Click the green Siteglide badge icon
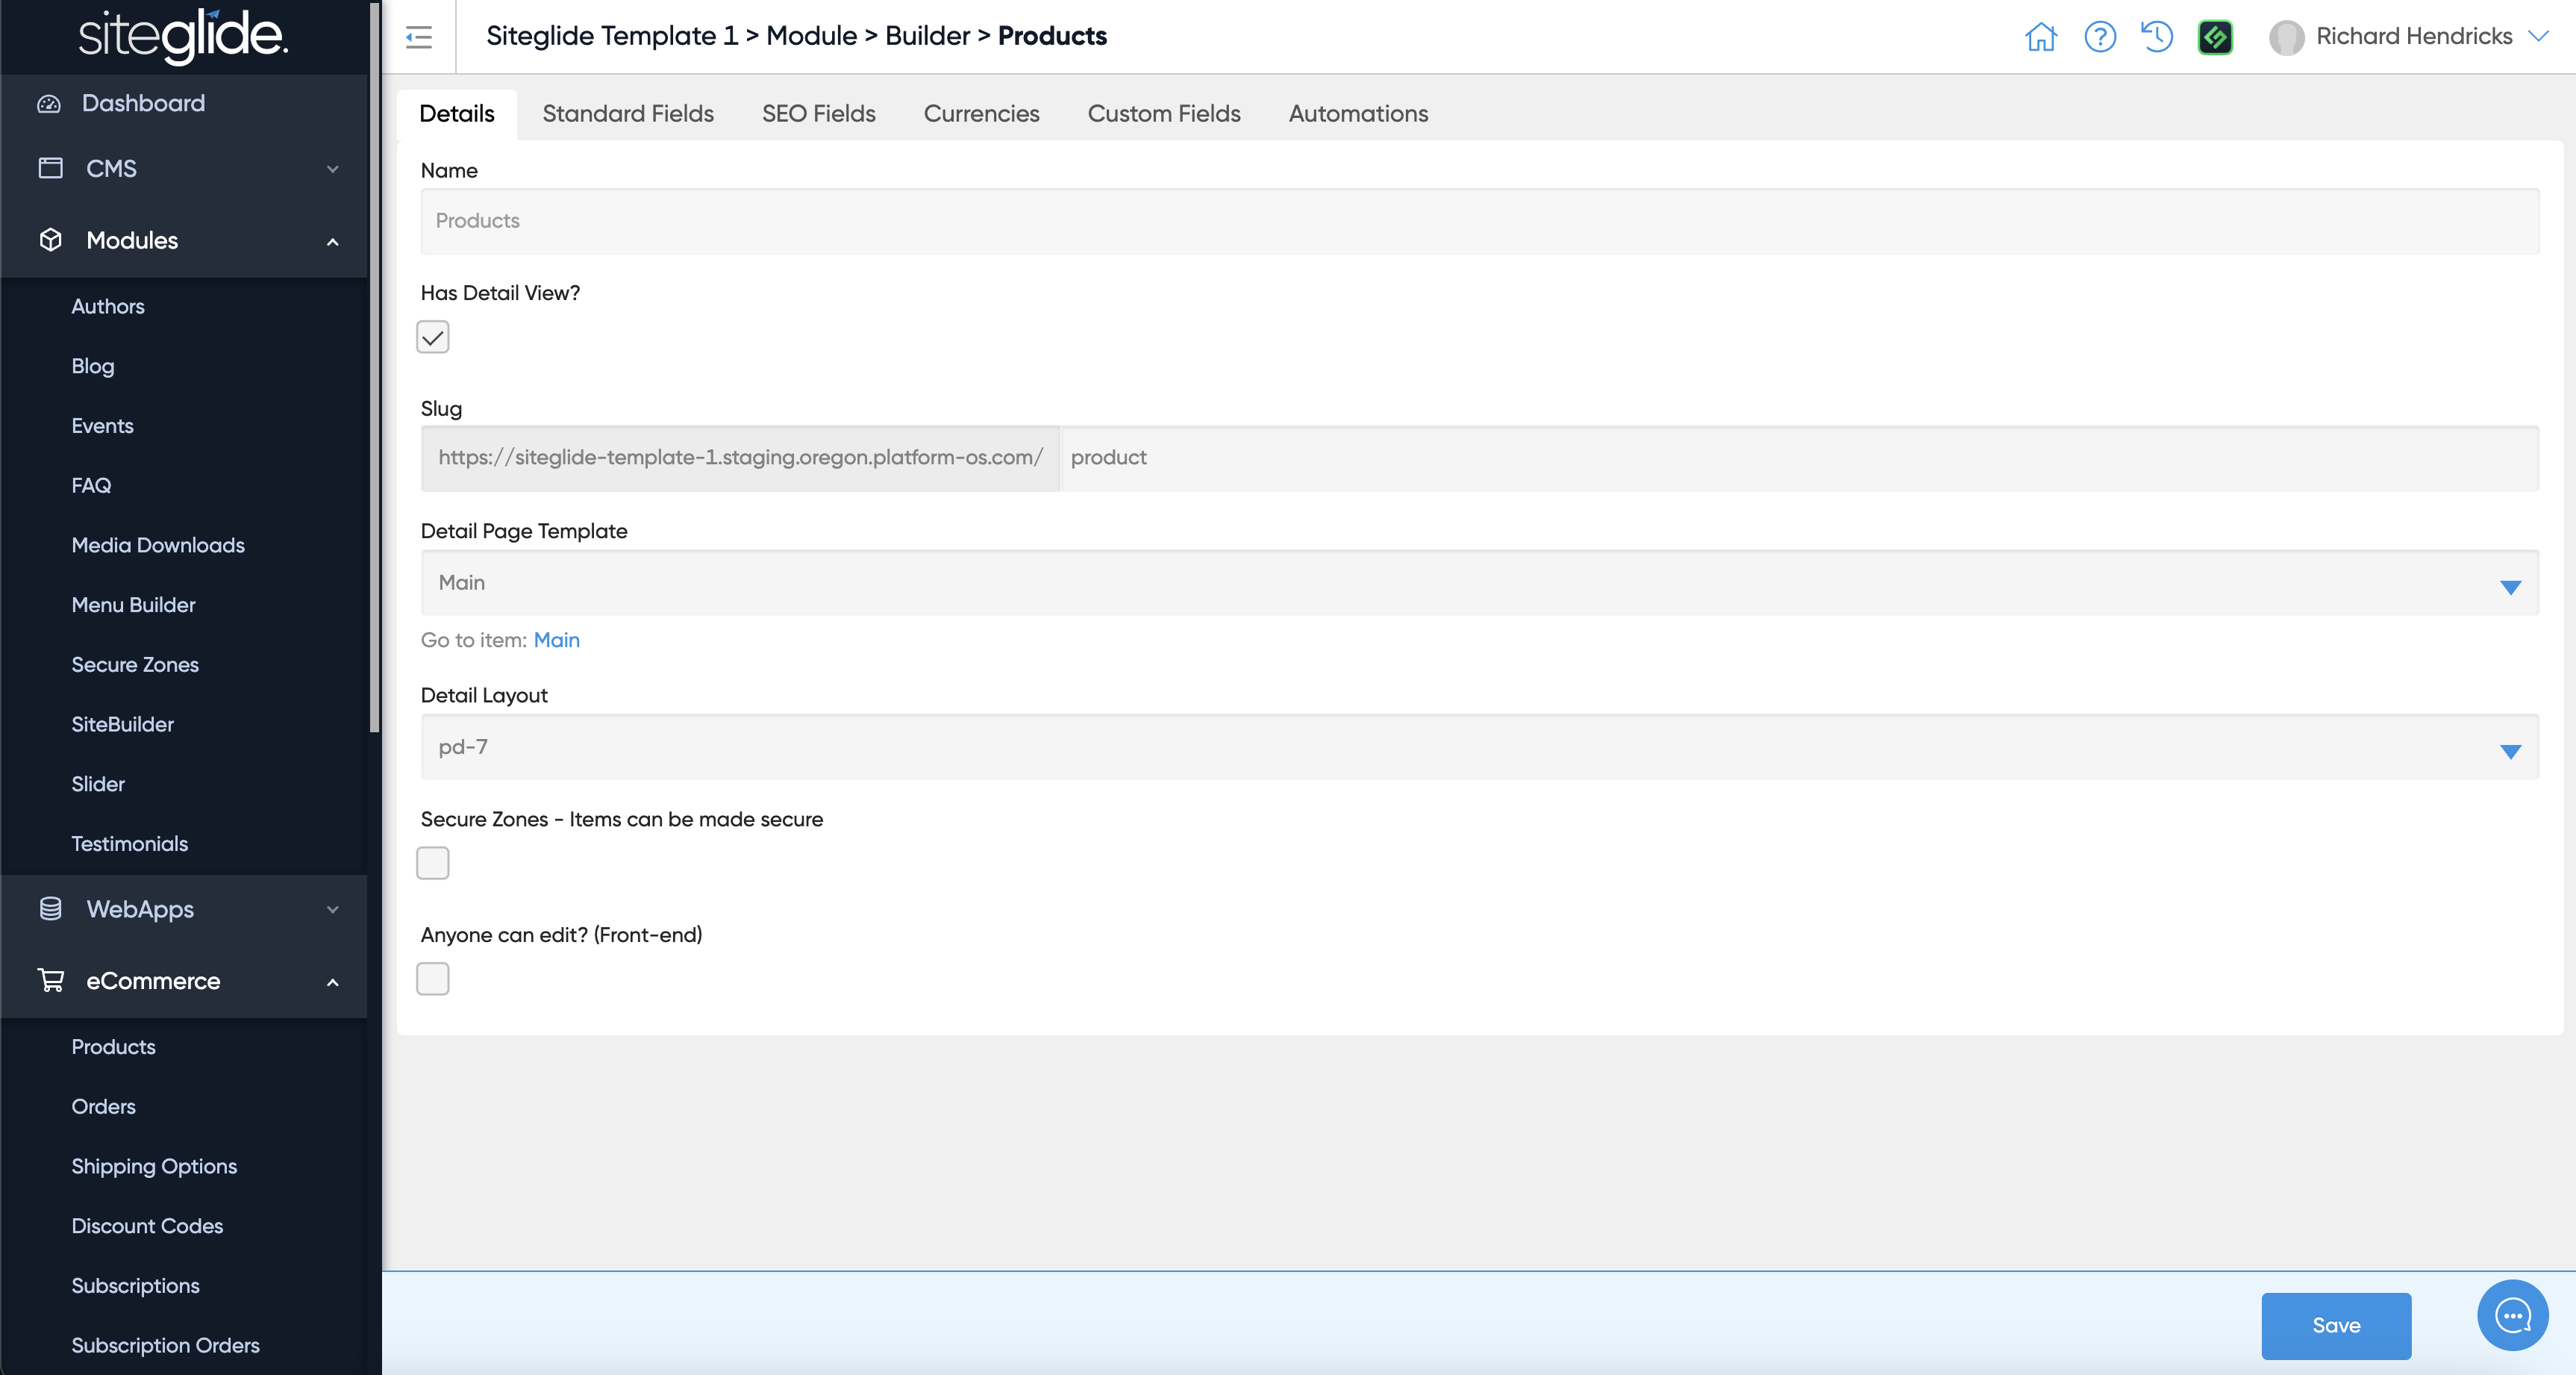 (x=2215, y=37)
